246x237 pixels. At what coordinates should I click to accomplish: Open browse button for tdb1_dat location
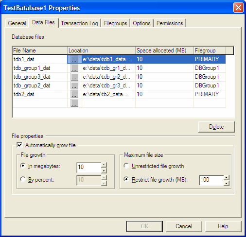[74, 59]
